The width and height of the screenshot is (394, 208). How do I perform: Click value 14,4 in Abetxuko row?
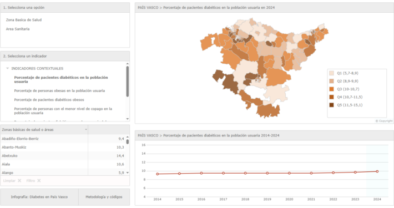(120, 156)
